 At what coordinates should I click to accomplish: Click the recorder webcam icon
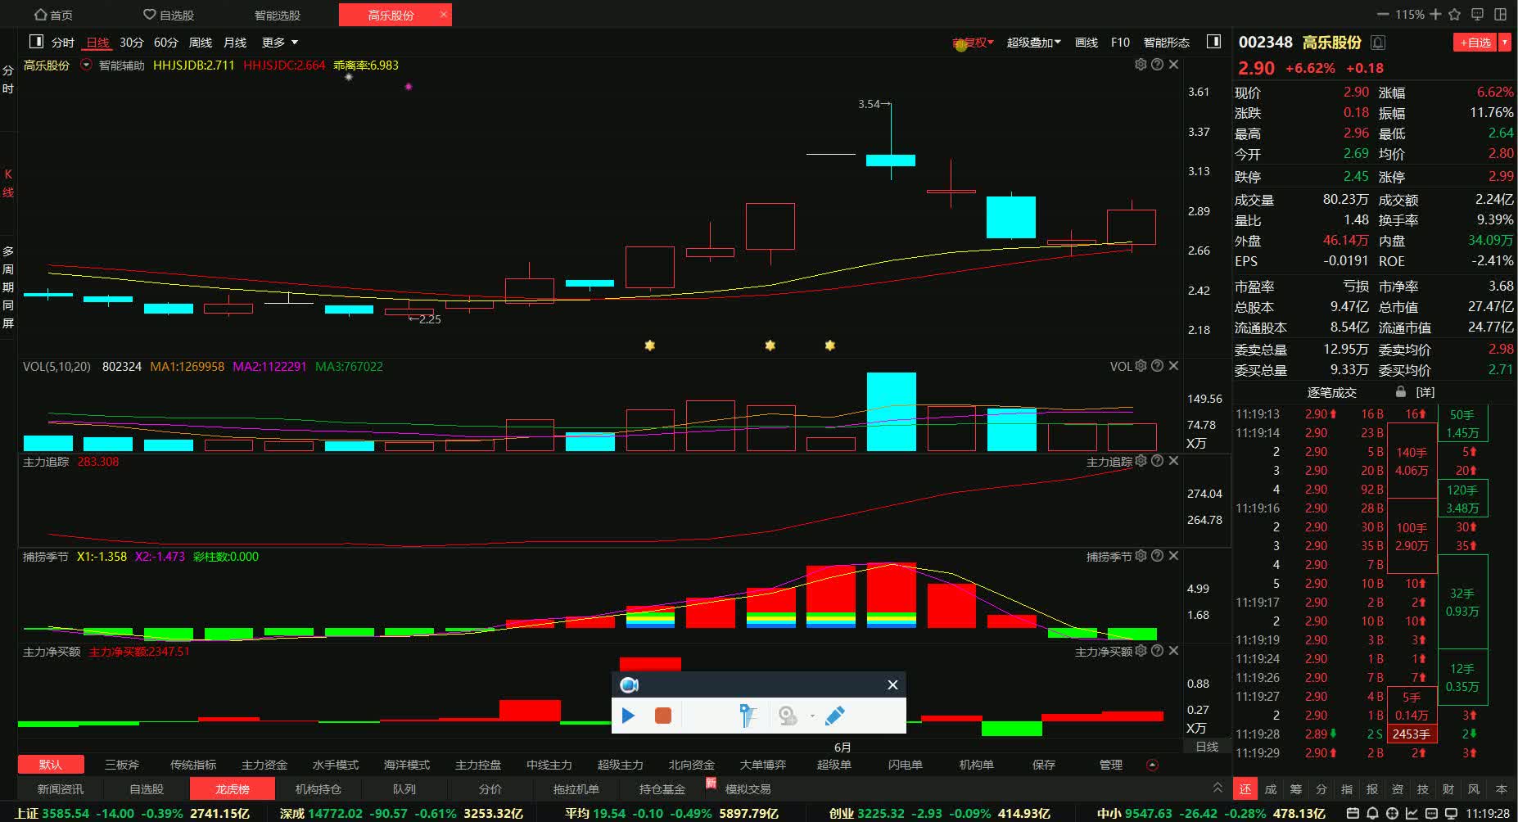click(x=788, y=716)
